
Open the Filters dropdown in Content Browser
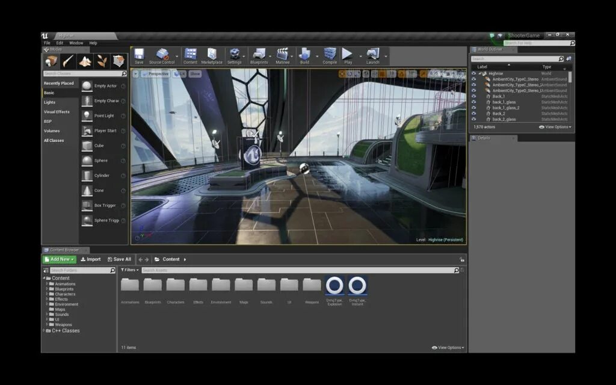[x=130, y=270]
